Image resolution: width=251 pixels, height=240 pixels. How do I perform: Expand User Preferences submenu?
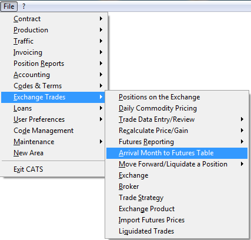pos(53,119)
